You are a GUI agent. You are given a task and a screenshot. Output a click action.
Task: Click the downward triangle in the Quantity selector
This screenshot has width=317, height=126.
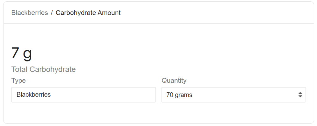click(300, 96)
